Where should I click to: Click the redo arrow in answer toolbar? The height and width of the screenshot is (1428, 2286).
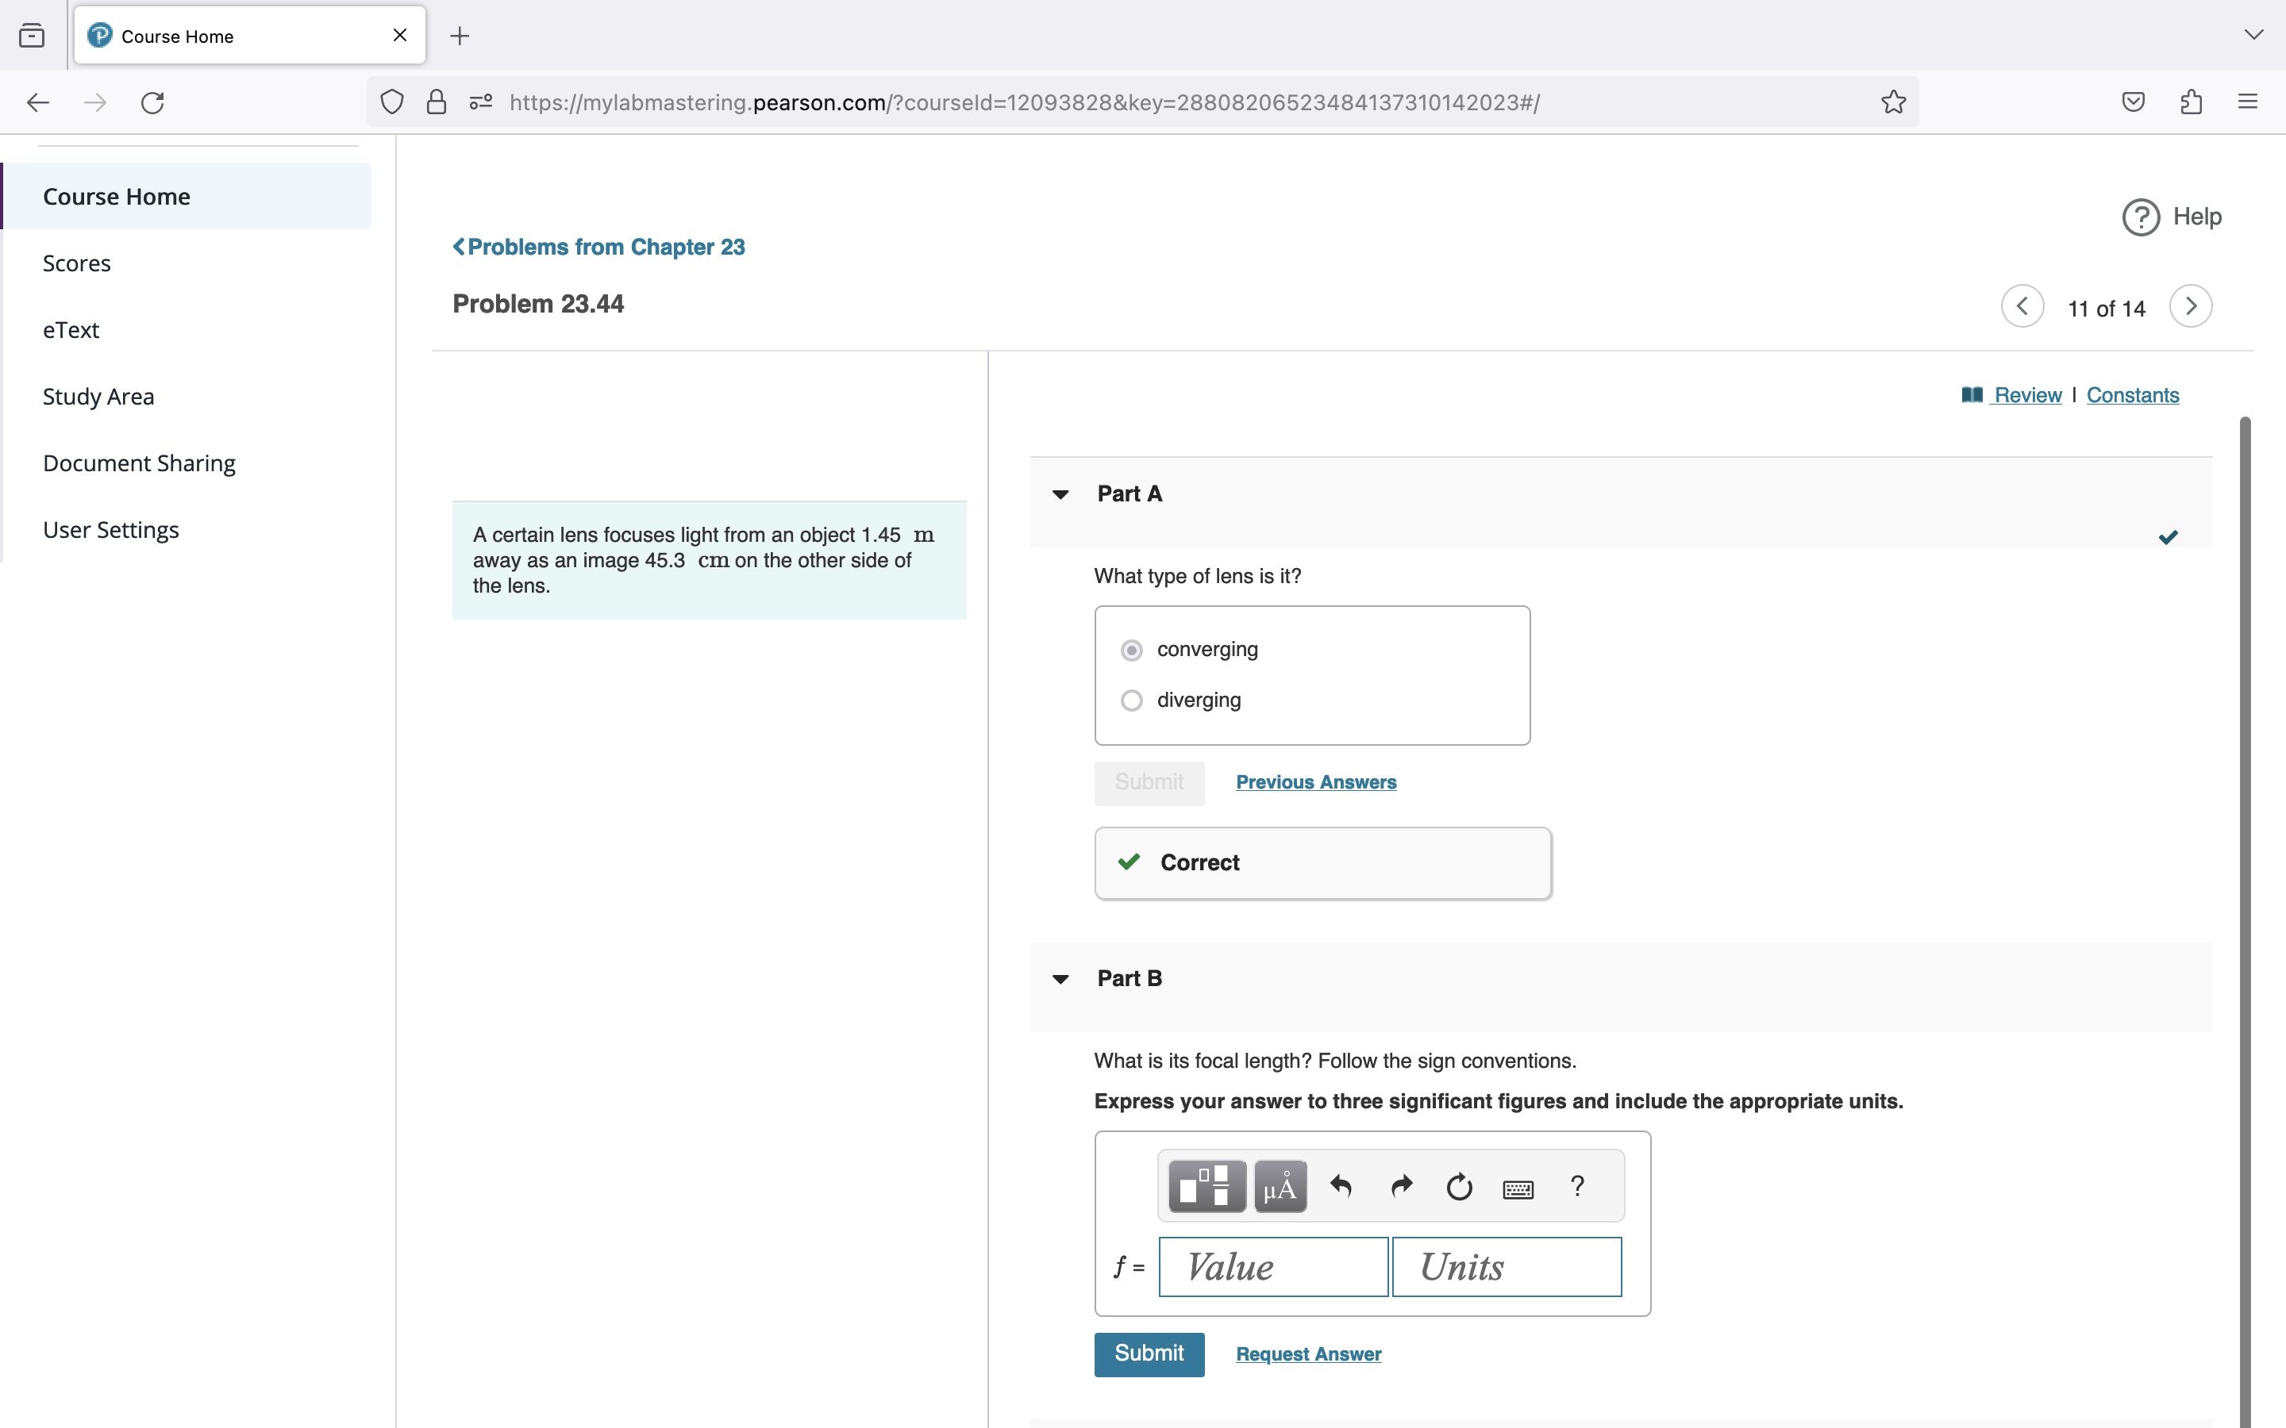point(1401,1186)
